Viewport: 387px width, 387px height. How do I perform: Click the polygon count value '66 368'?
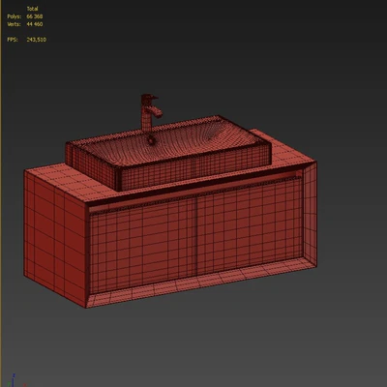[35, 16]
